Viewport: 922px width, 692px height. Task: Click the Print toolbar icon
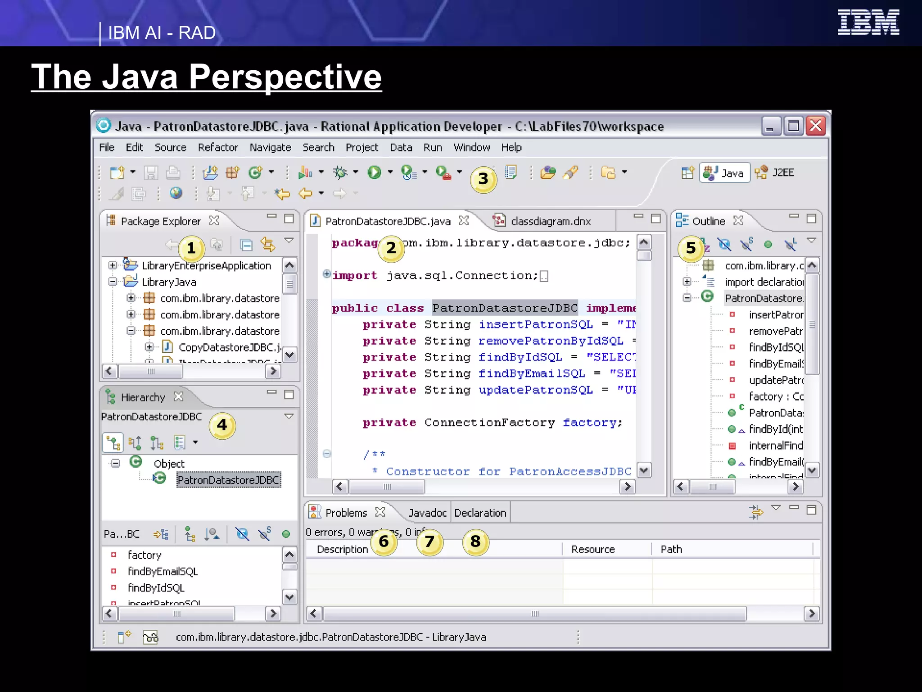tap(173, 173)
